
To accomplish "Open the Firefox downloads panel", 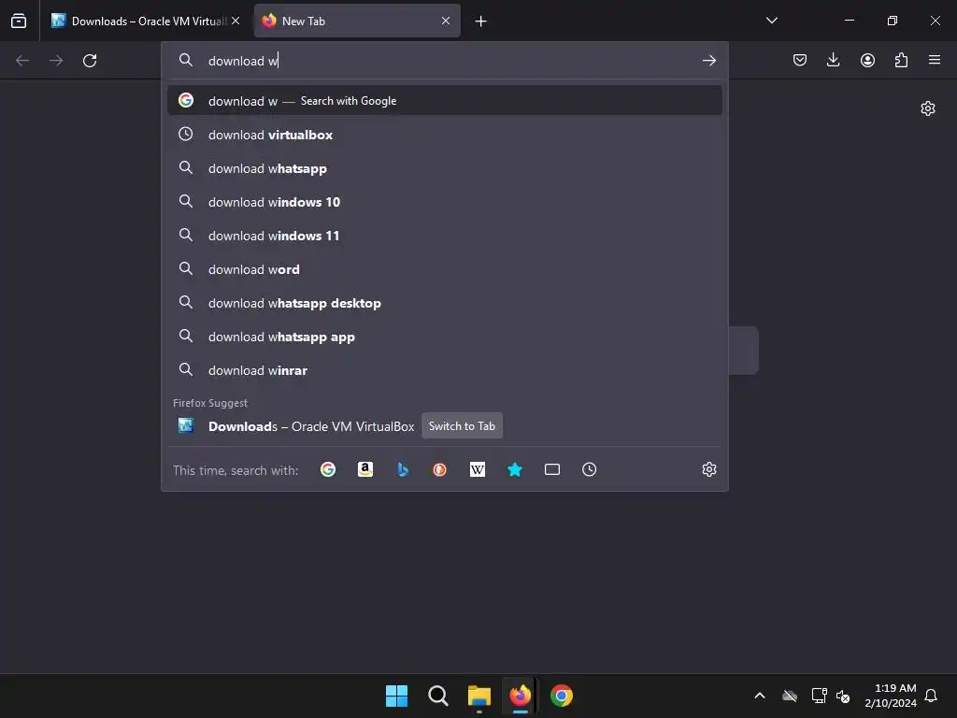I will pos(833,60).
